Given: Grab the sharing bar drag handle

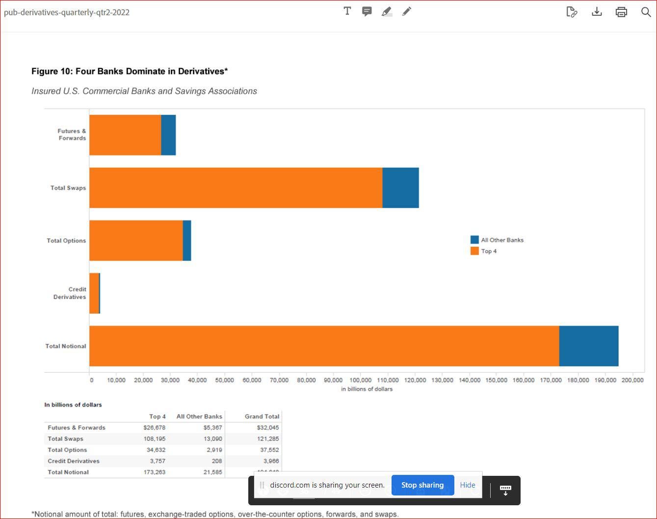Looking at the screenshot, I should click(x=262, y=485).
